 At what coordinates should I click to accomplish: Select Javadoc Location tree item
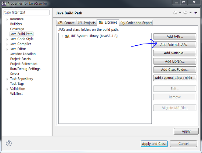(23, 54)
